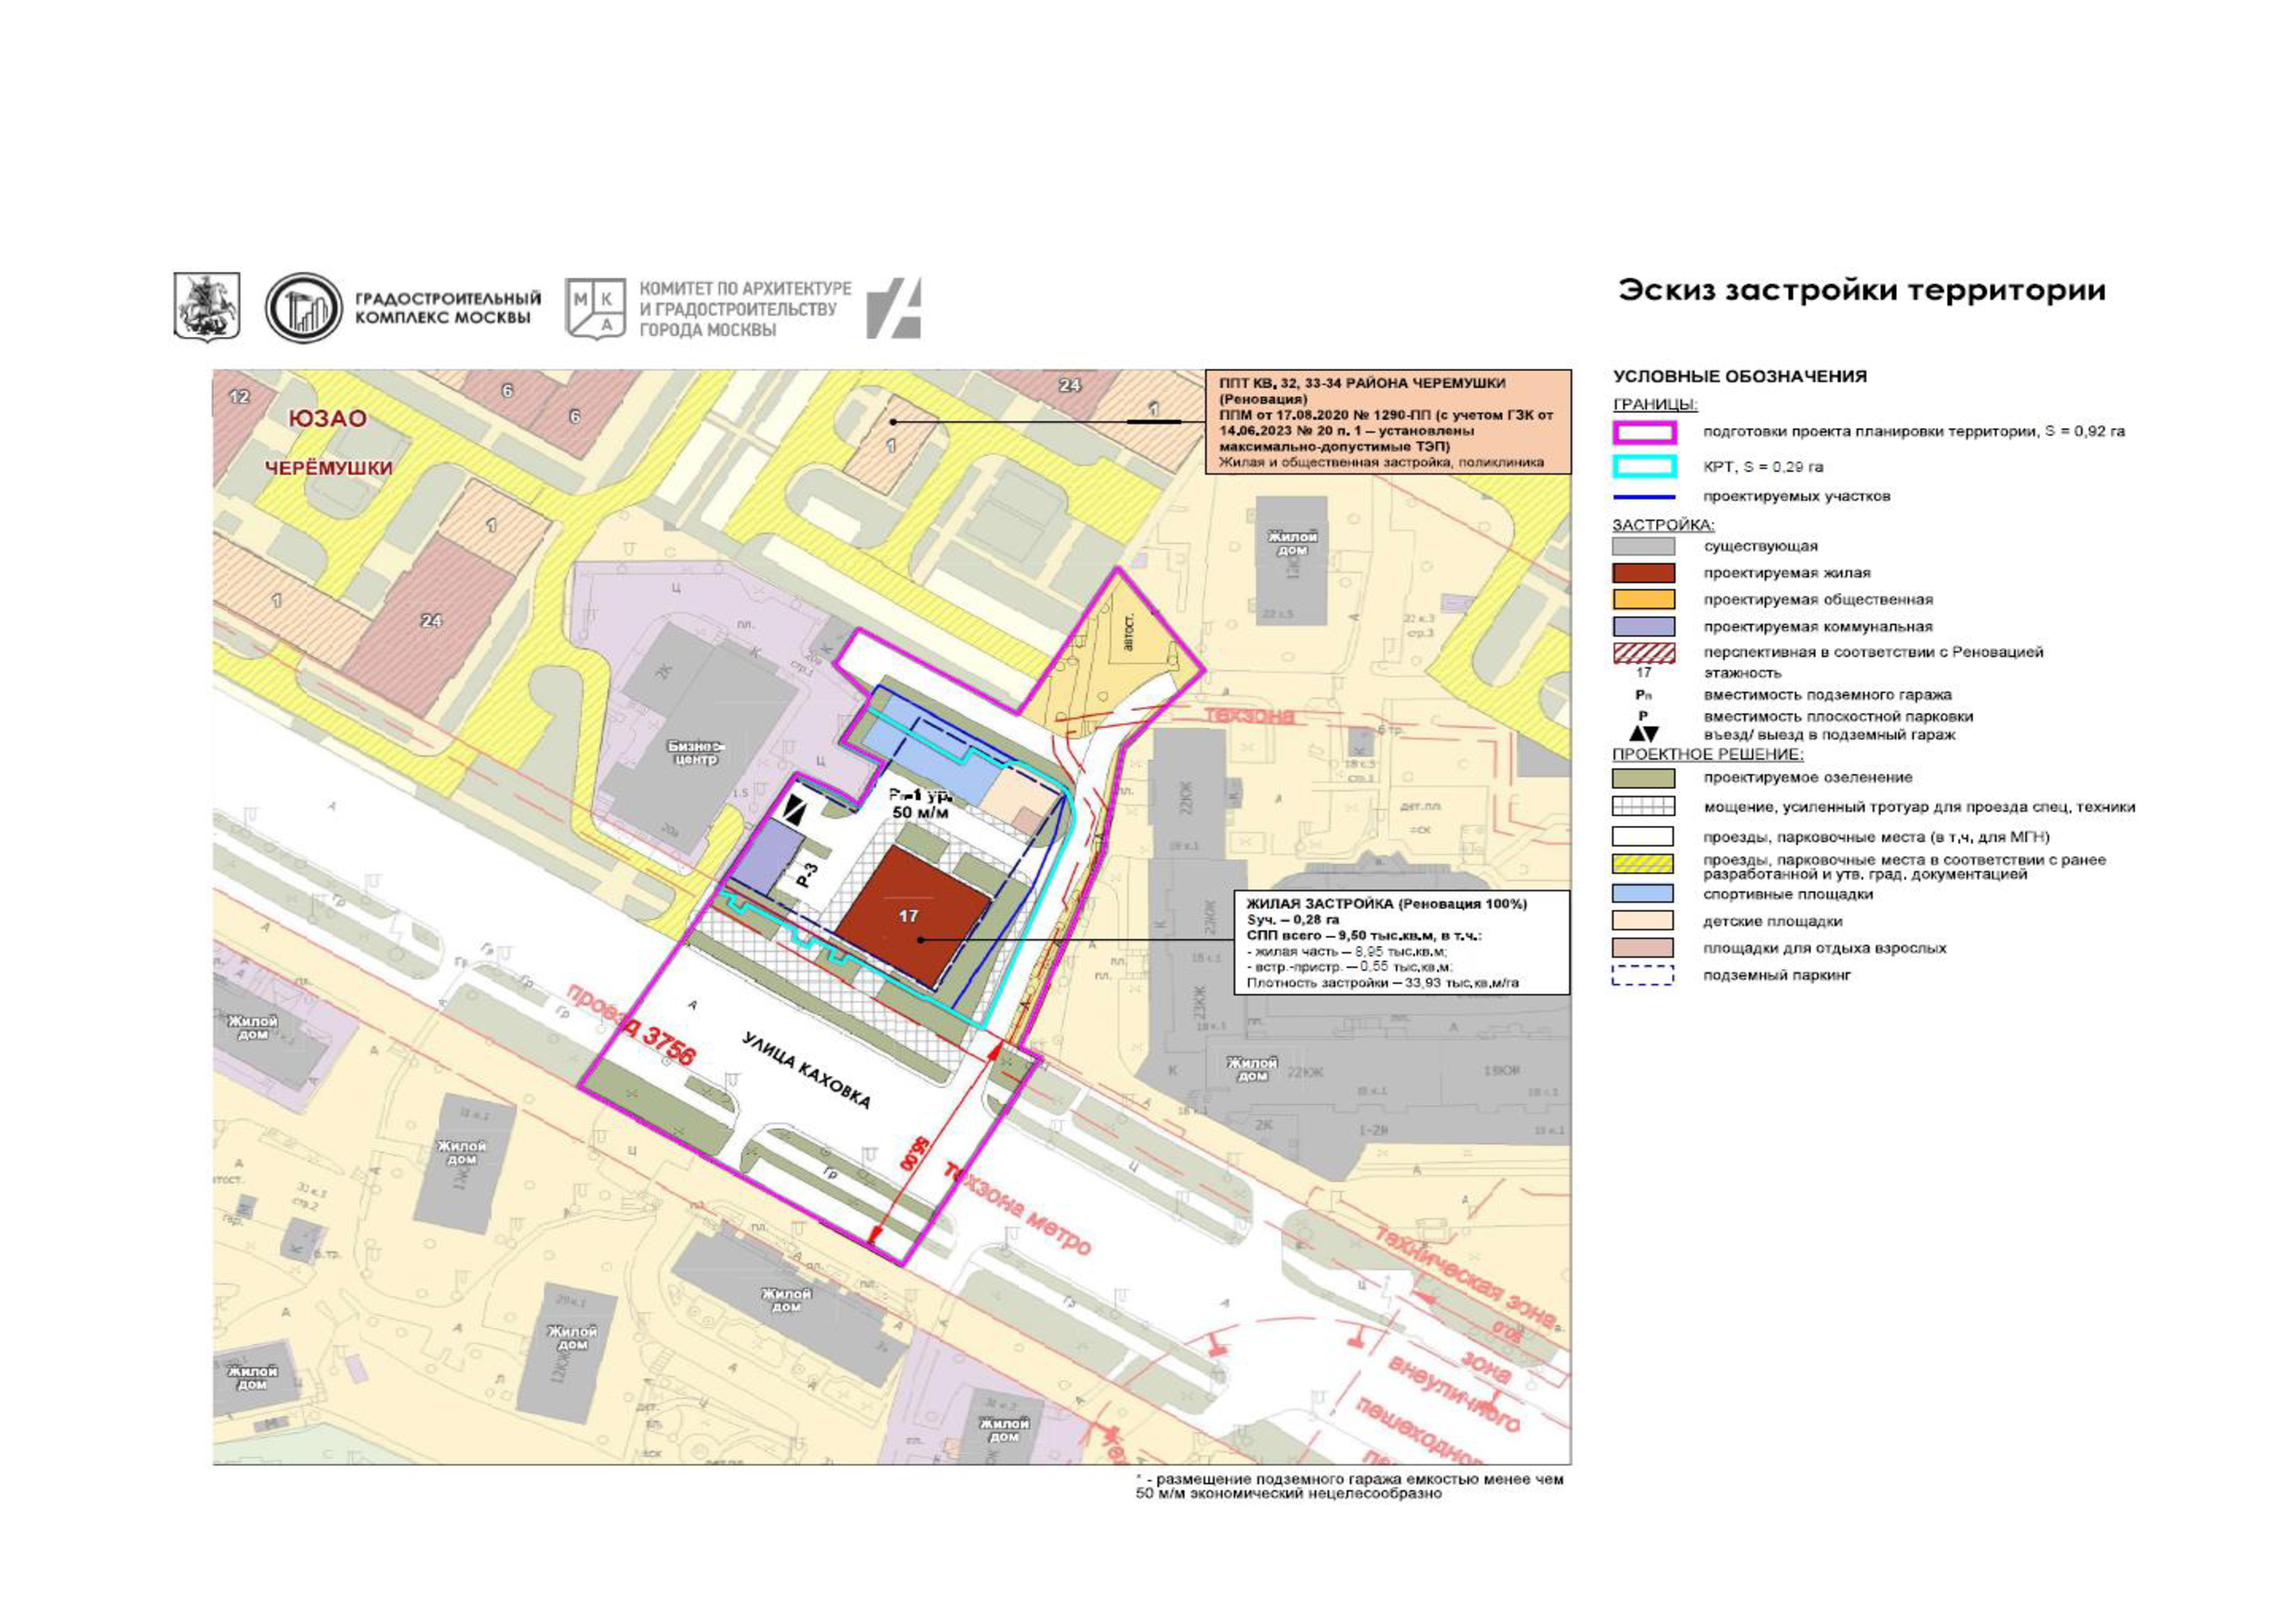Click the light blue спортивные площадки swatch
The image size is (2296, 1623).
(x=1643, y=893)
